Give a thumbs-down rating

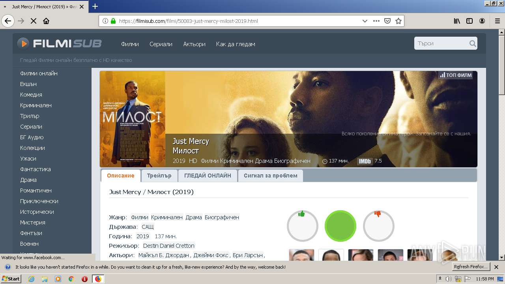[x=379, y=226]
